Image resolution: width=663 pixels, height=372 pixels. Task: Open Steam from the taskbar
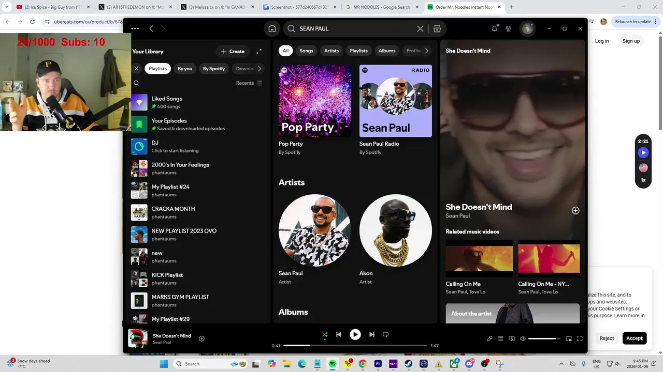coord(408,364)
